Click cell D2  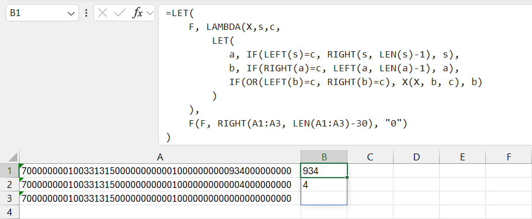[x=416, y=185]
